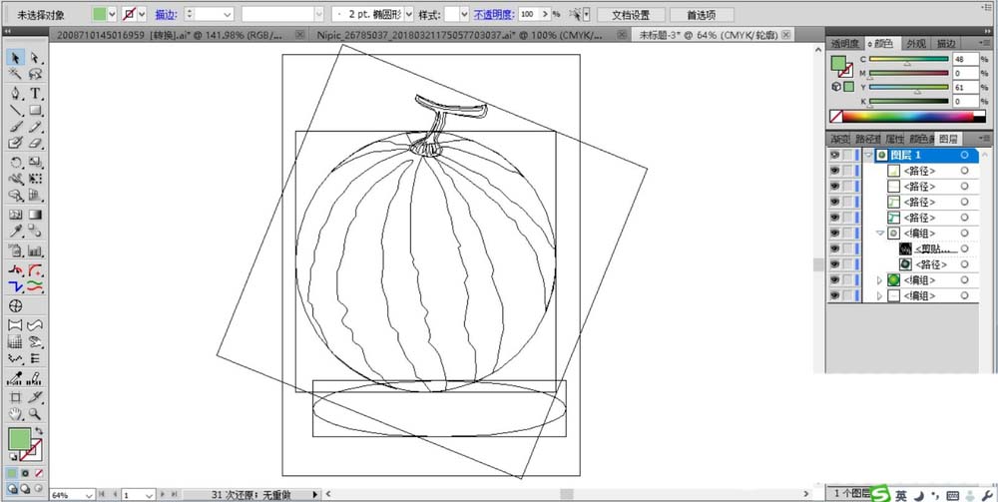This screenshot has height=502, width=998.
Task: Switch to the 外观 panel tab
Action: click(x=916, y=43)
